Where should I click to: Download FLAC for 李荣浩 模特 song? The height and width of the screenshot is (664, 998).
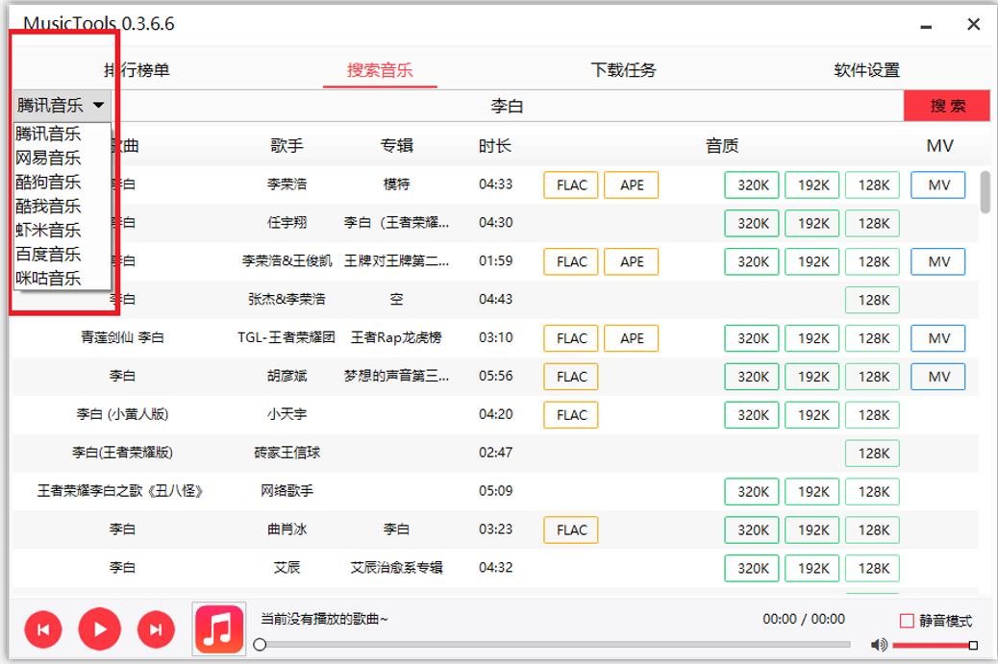pyautogui.click(x=571, y=185)
